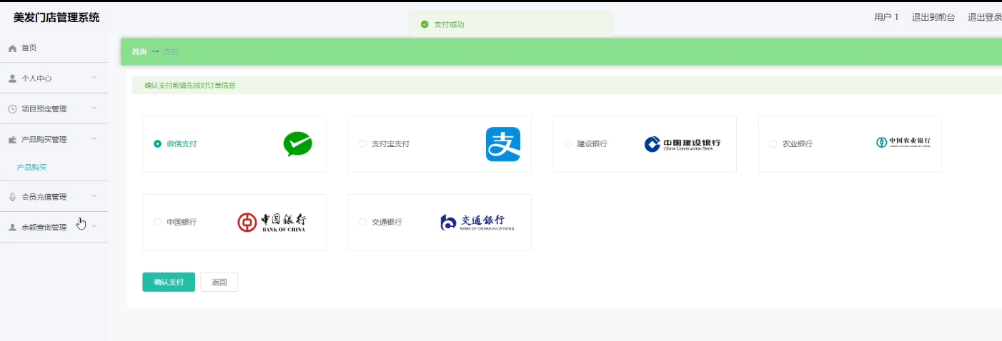Click the 用户 1 label

coord(886,17)
